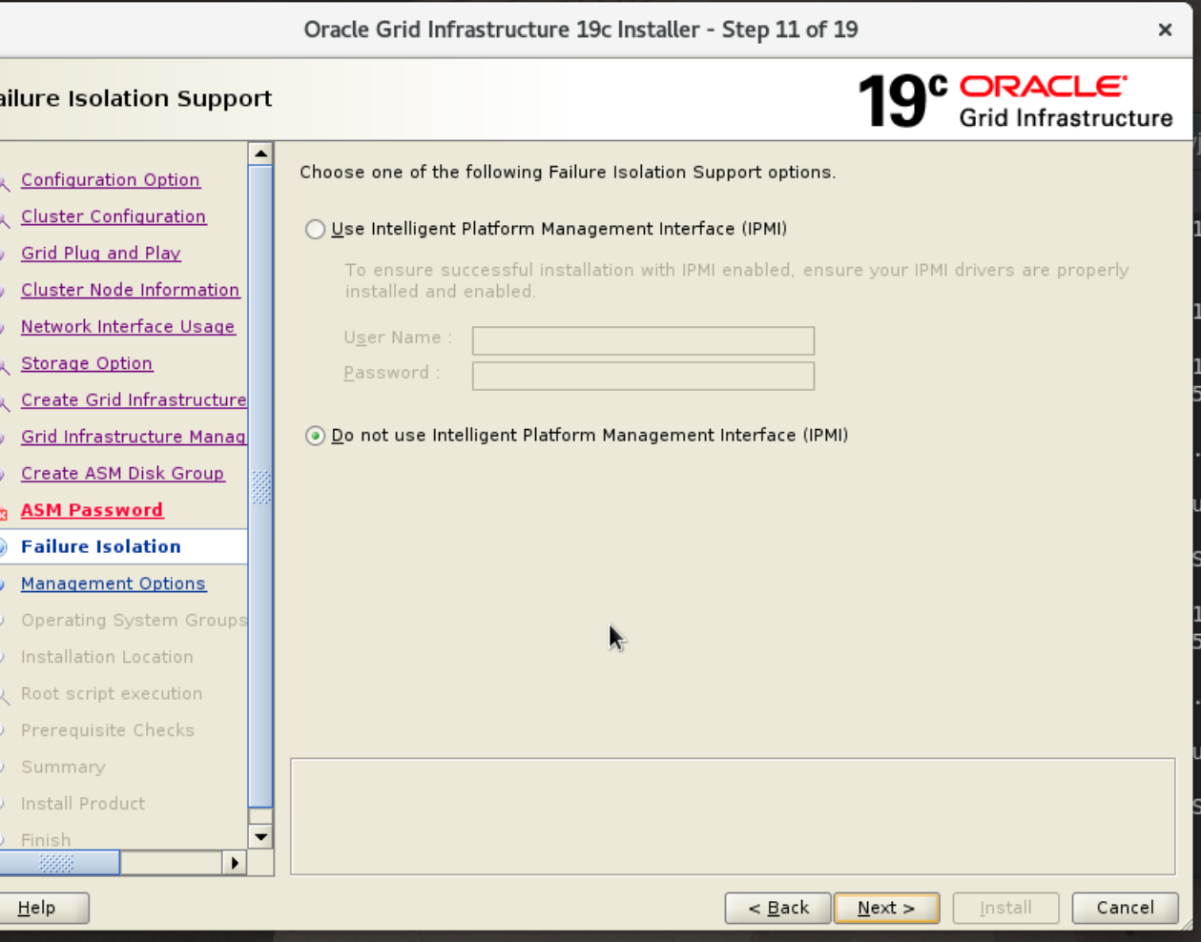Jump to Network Interface Usage step
Image resolution: width=1201 pixels, height=942 pixels.
(x=128, y=327)
